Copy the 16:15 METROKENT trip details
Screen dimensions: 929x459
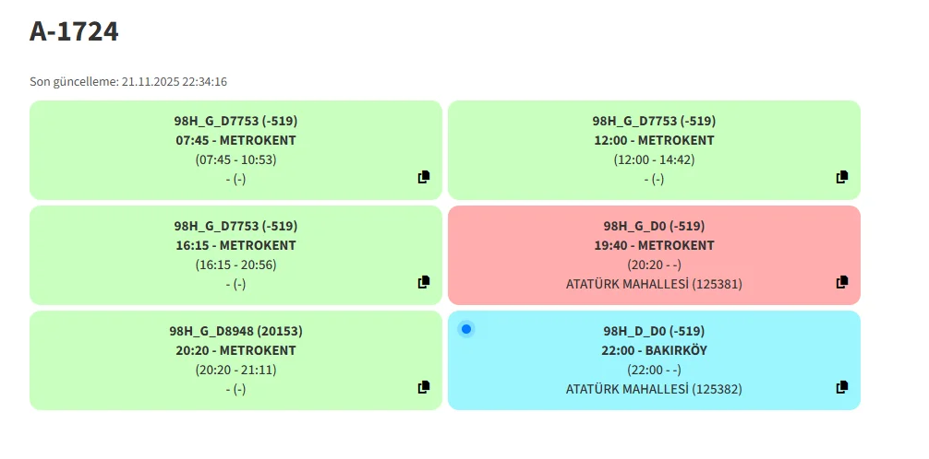424,282
